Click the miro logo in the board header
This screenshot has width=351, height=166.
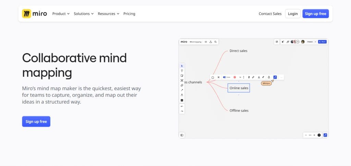coord(184,41)
